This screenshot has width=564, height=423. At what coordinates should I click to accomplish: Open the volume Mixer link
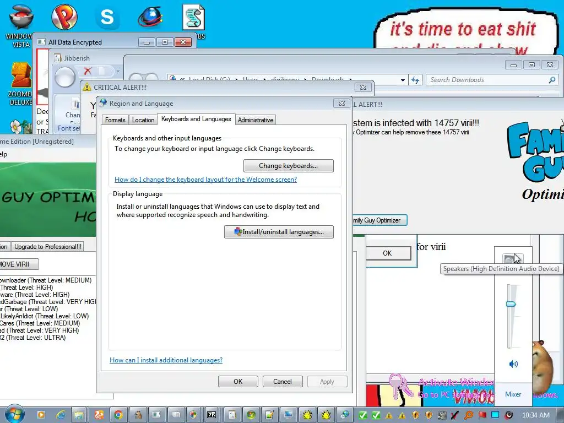pos(513,394)
